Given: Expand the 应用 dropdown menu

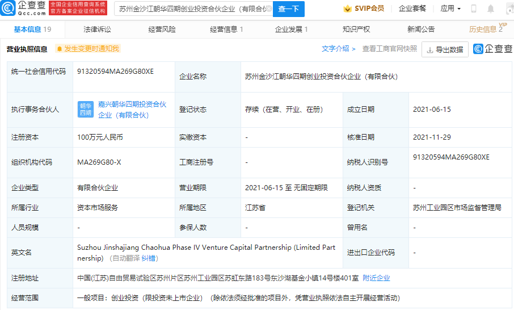Looking at the screenshot, I should click(450, 9).
